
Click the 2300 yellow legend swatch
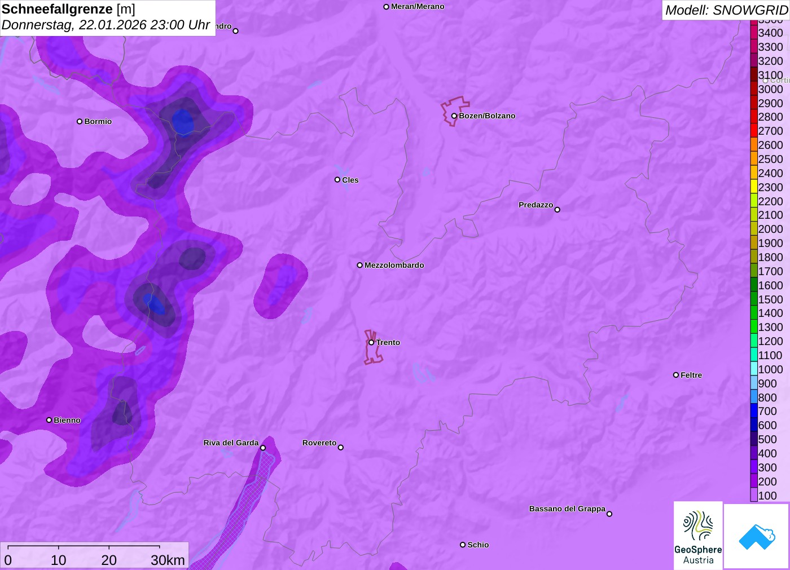click(754, 187)
